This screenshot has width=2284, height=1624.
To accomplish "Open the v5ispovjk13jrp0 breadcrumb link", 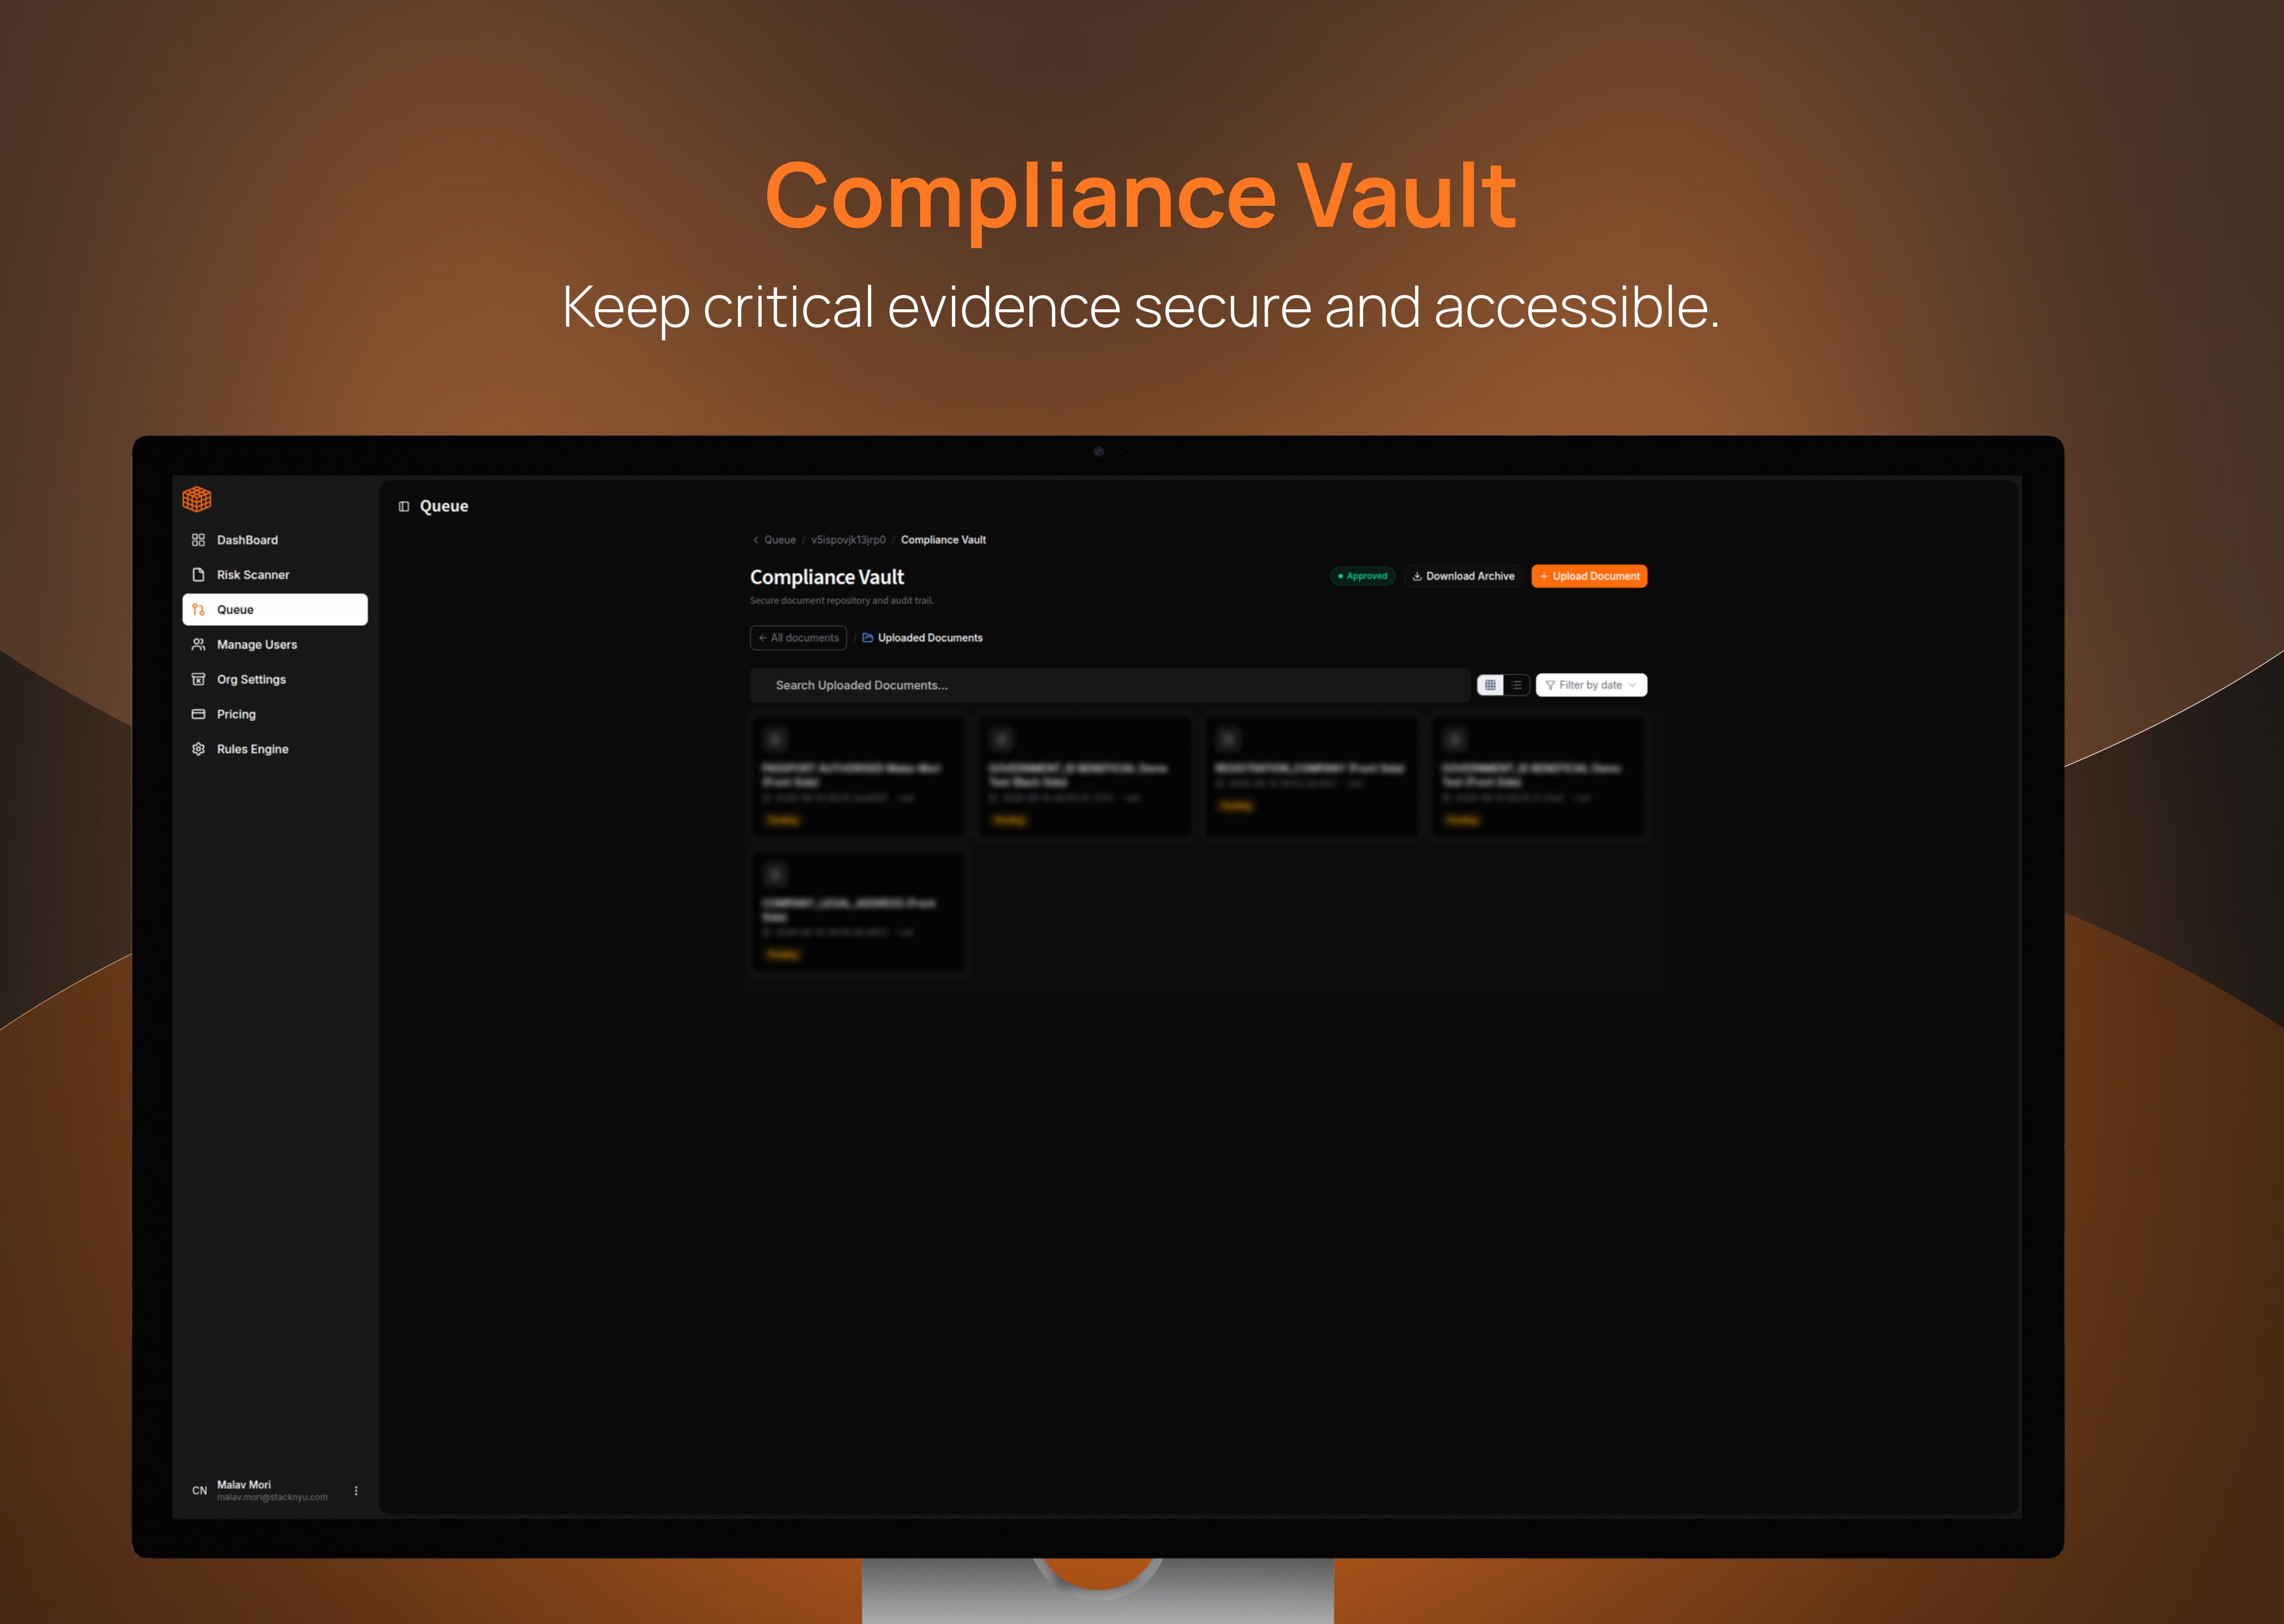I will 848,540.
